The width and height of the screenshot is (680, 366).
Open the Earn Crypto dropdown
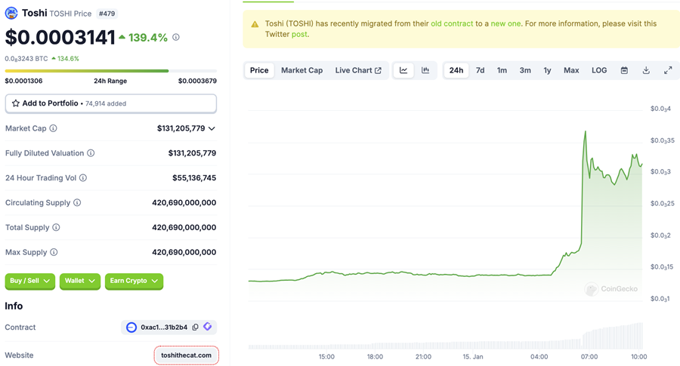[134, 281]
